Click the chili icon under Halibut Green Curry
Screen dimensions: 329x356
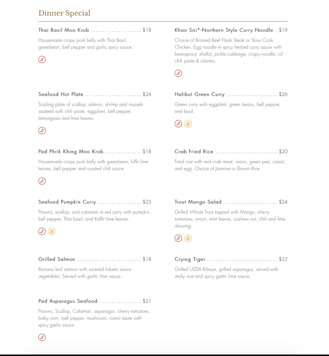178,124
